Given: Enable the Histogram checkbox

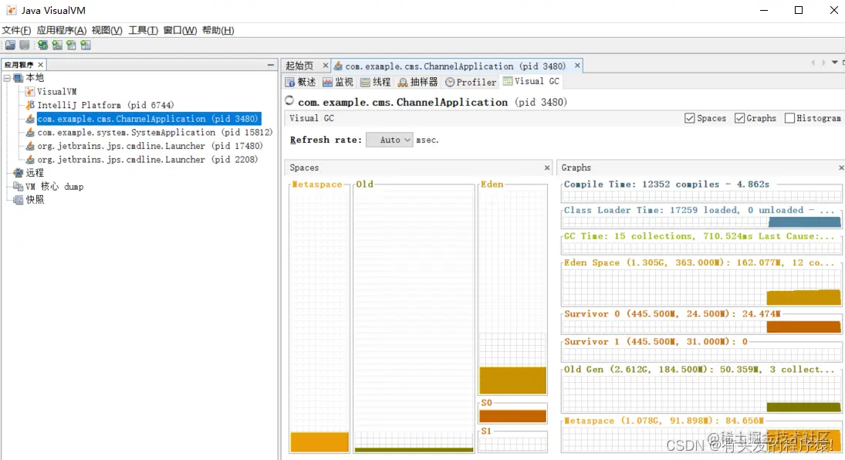Looking at the screenshot, I should [789, 118].
